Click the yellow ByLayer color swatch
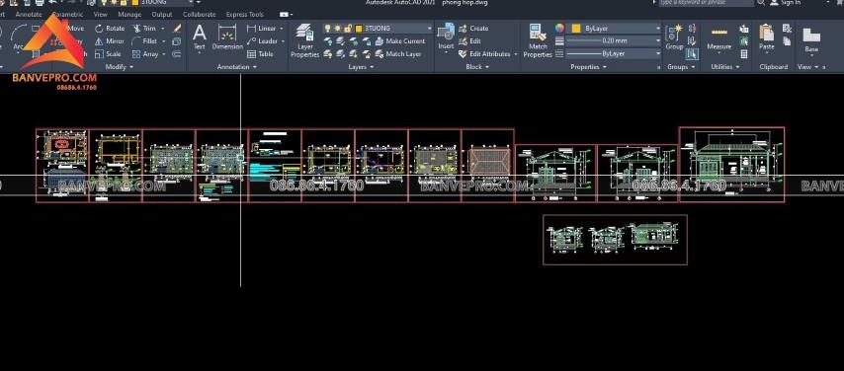This screenshot has width=844, height=371. click(576, 29)
